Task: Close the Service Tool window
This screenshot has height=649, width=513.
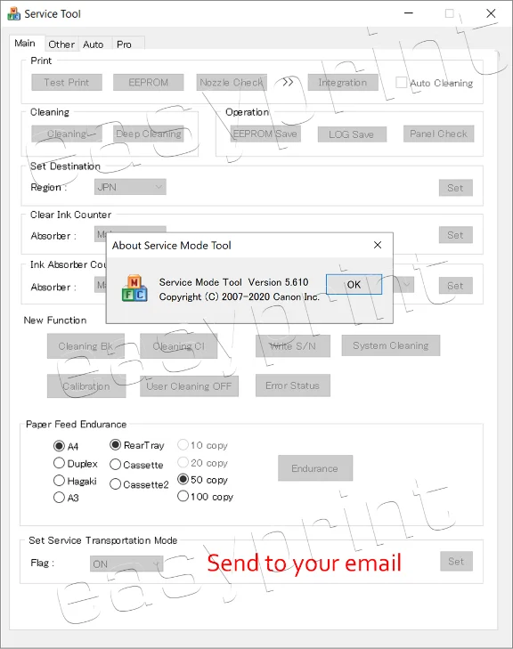Action: pos(491,13)
